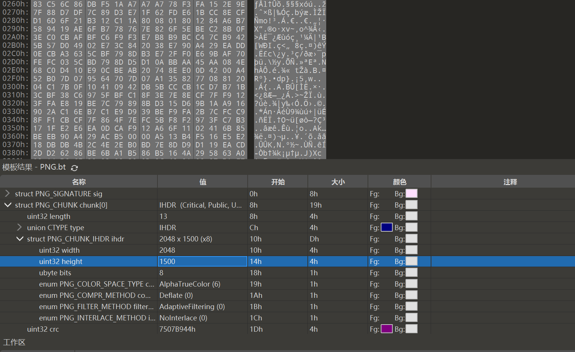
Task: Click start offset 14h of height row
Action: 256,261
